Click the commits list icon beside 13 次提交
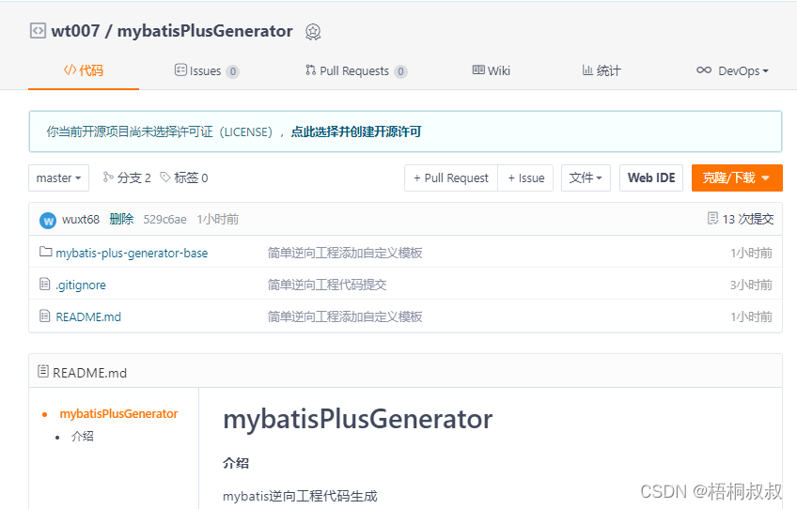This screenshot has width=797, height=509. [x=712, y=219]
